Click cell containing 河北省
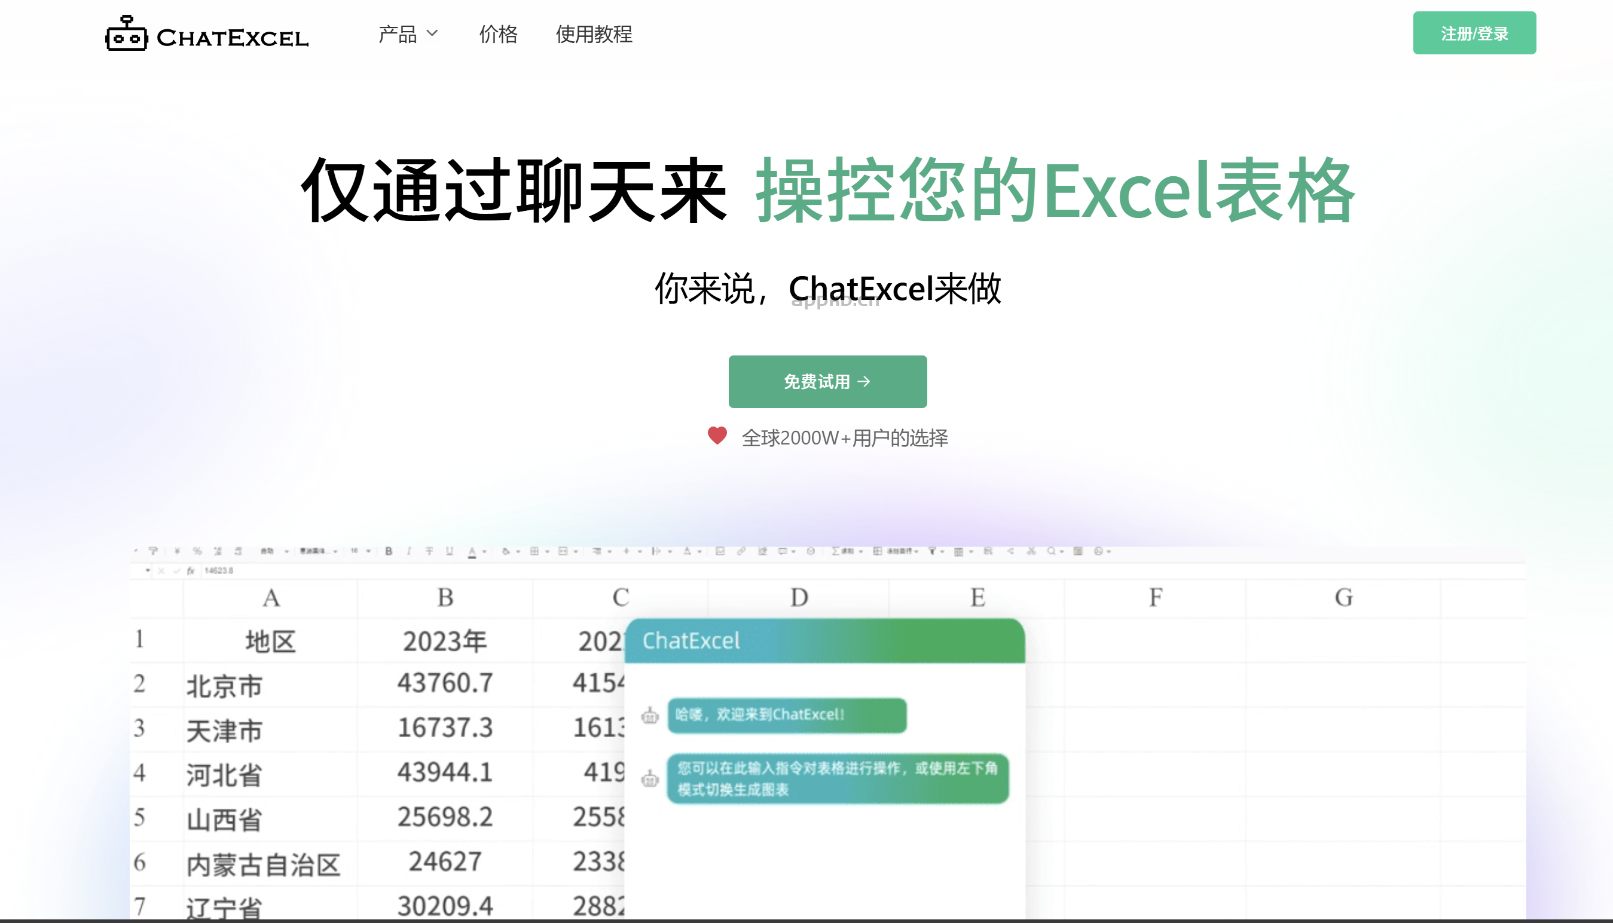1613x923 pixels. point(271,774)
